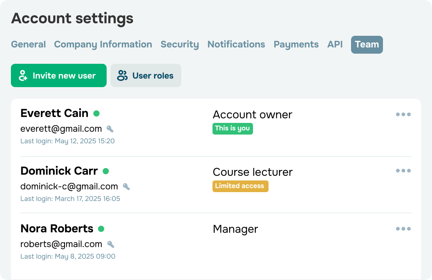Viewport: 432px width, 280px height.
Task: Click the active Team tab
Action: tap(367, 45)
